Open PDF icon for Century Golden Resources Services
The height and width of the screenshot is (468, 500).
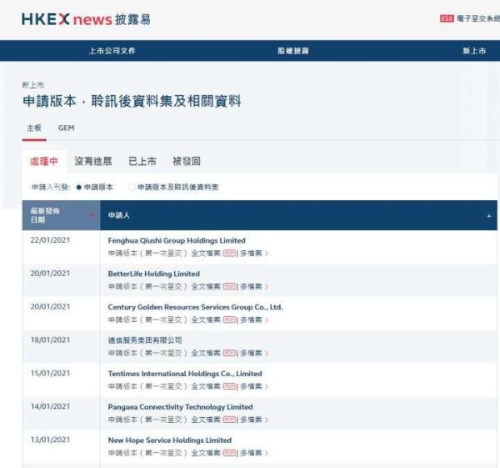coord(228,320)
